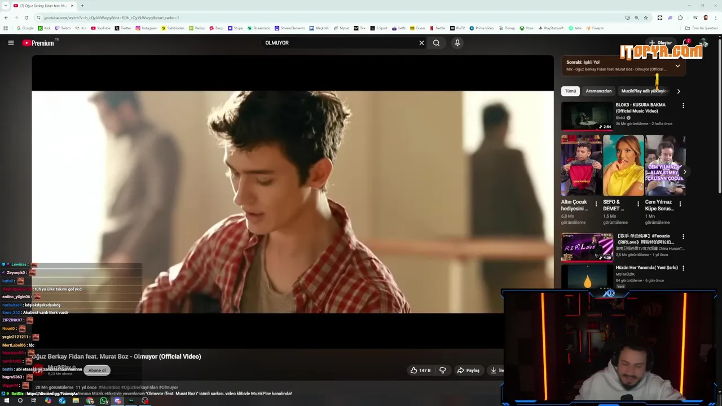Open options for Cem Yılmaz Küpe short
The width and height of the screenshot is (722, 406).
pos(680,204)
